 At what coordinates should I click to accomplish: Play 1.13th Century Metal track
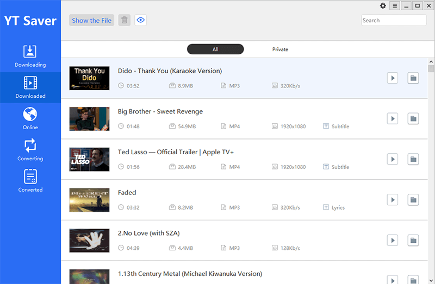pyautogui.click(x=393, y=280)
